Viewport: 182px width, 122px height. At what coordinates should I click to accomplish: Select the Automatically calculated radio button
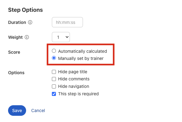(54, 51)
